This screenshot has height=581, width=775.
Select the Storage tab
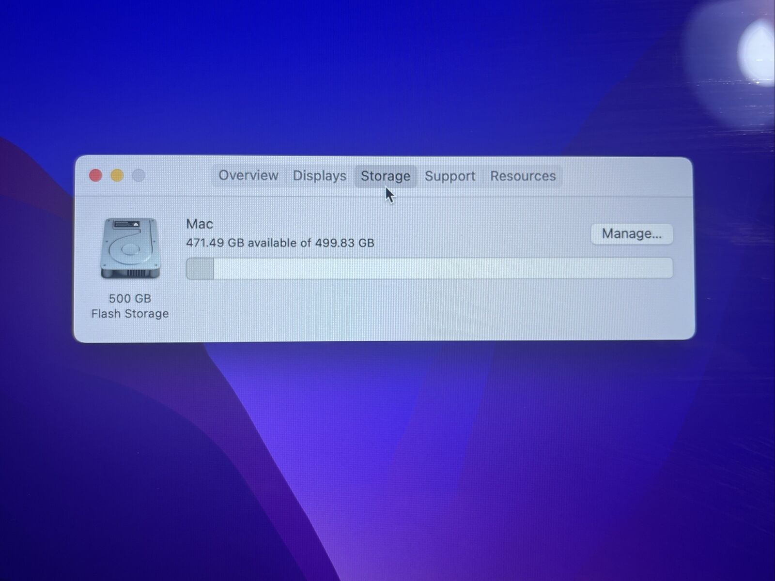[386, 176]
